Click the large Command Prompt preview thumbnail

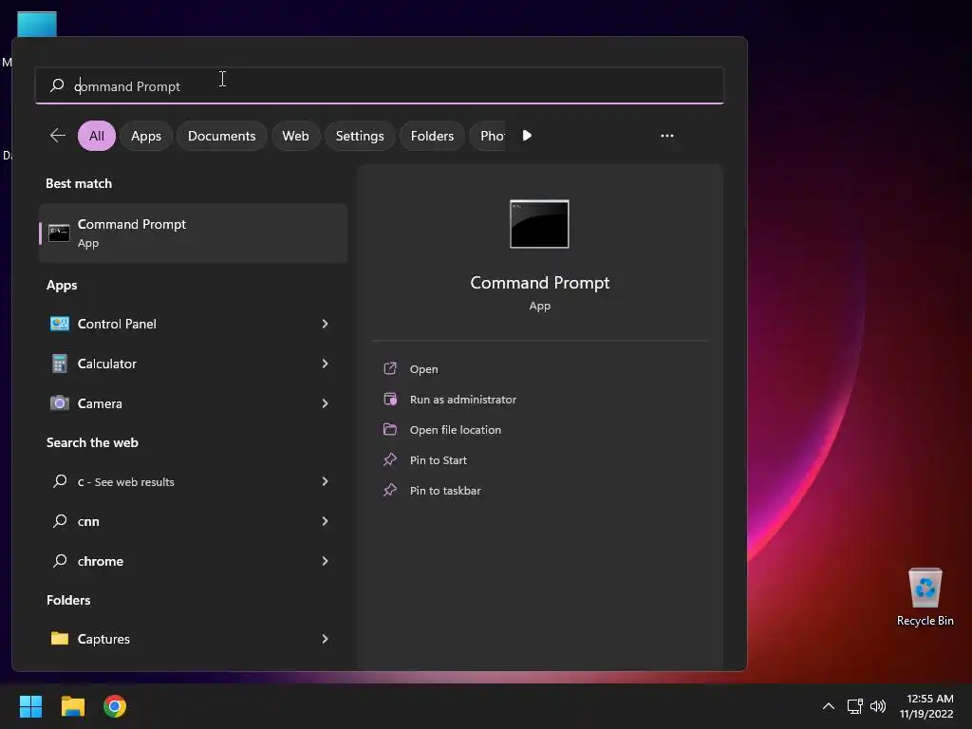pyautogui.click(x=539, y=224)
